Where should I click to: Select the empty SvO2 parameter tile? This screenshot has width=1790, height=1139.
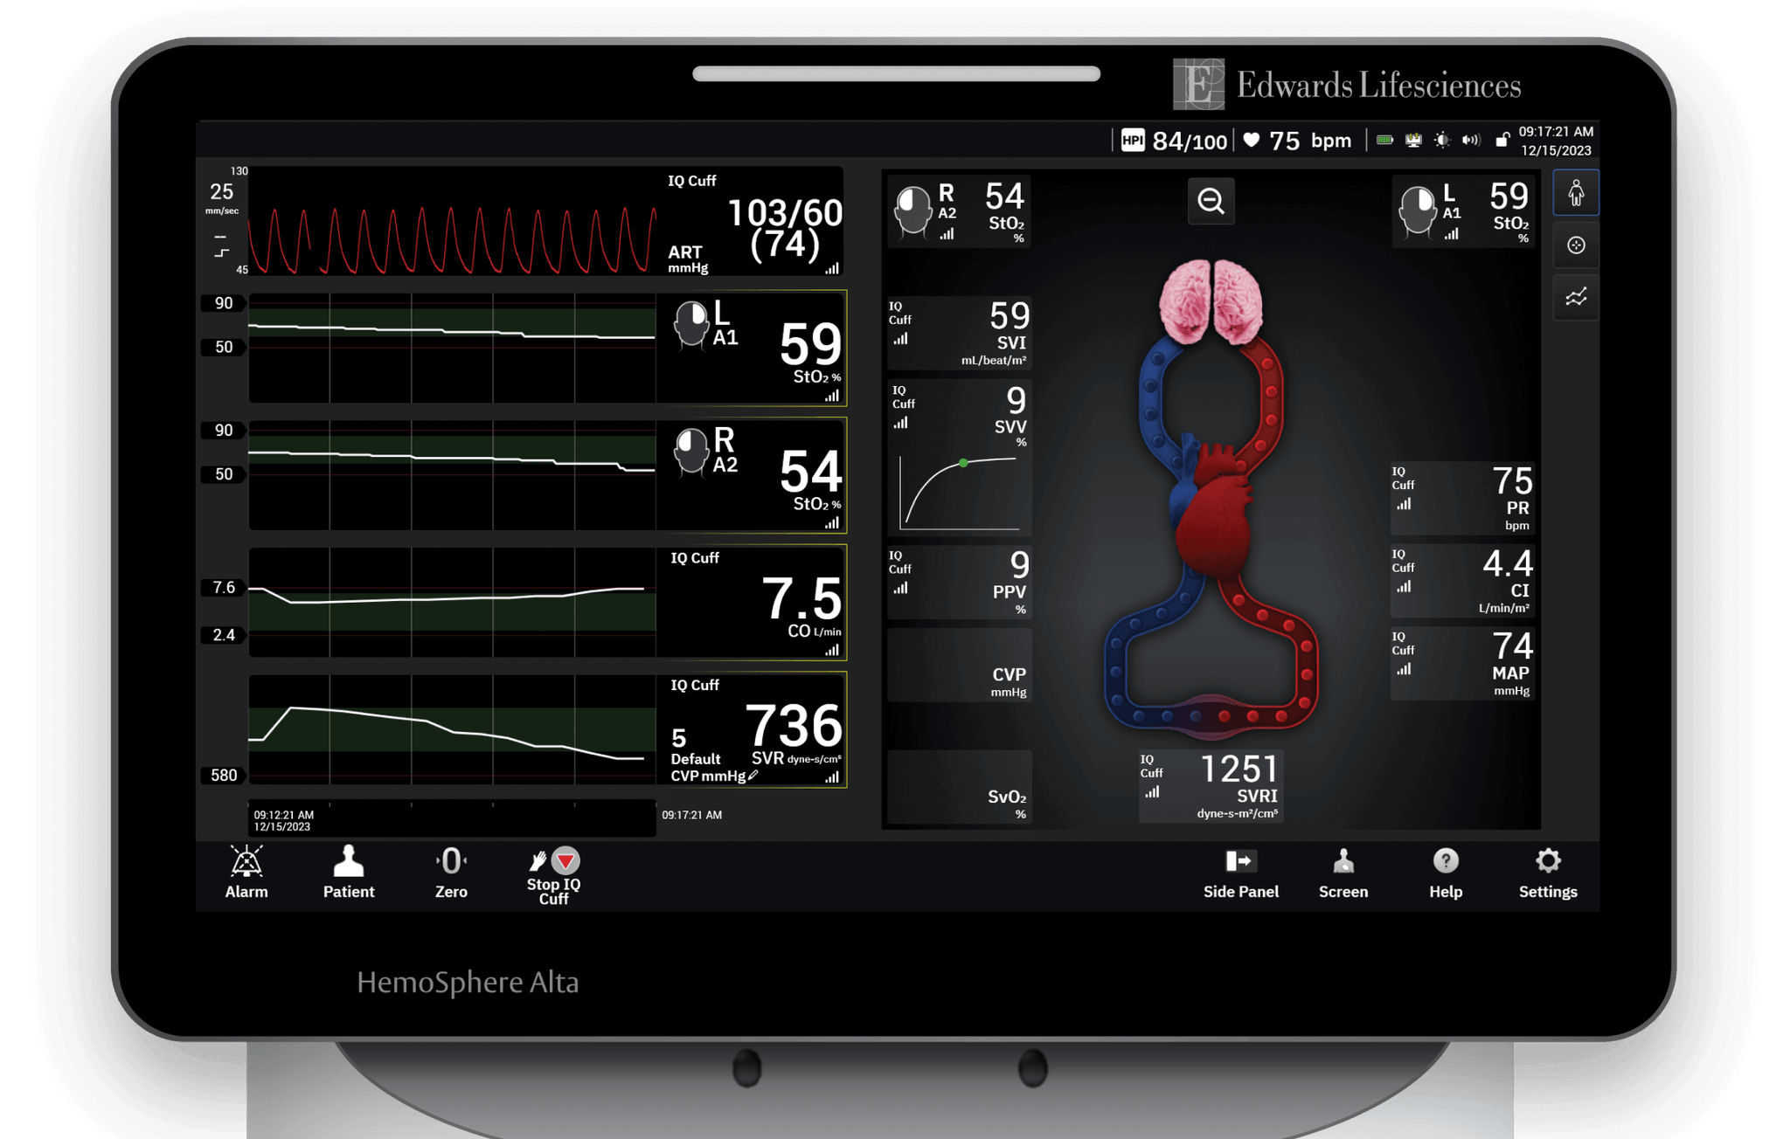[x=960, y=786]
